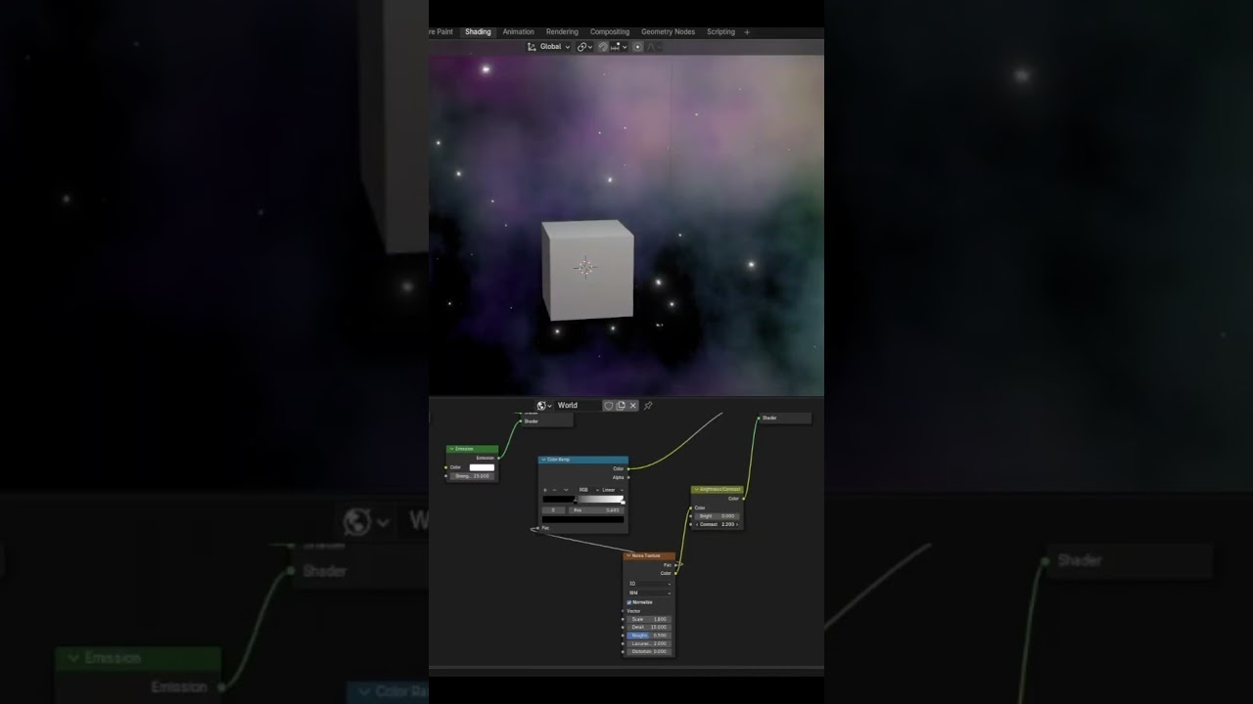Image resolution: width=1253 pixels, height=704 pixels.
Task: Toggle the fake user shield icon
Action: click(608, 405)
